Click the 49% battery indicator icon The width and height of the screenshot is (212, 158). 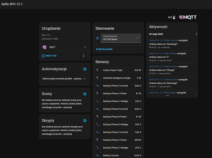coord(174,17)
